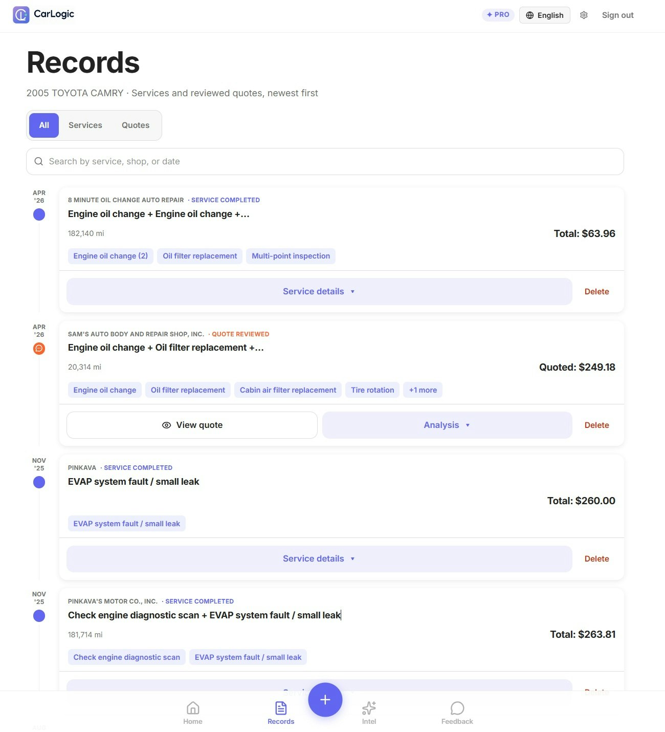Click the '20,314 mi' mileage text
The width and height of the screenshot is (665, 732).
[x=84, y=367]
